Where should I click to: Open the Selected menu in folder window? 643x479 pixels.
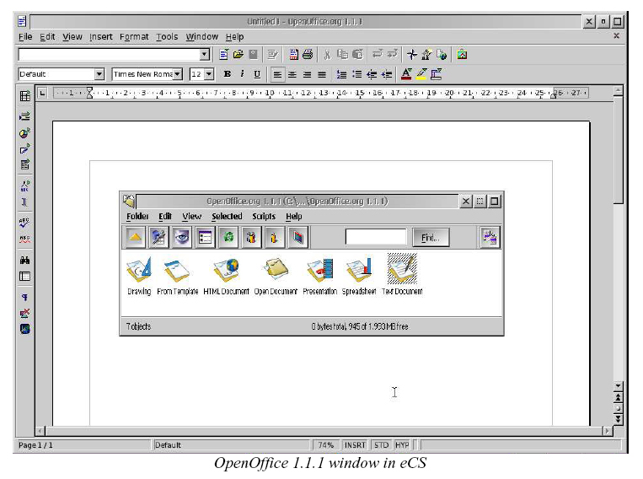[227, 217]
